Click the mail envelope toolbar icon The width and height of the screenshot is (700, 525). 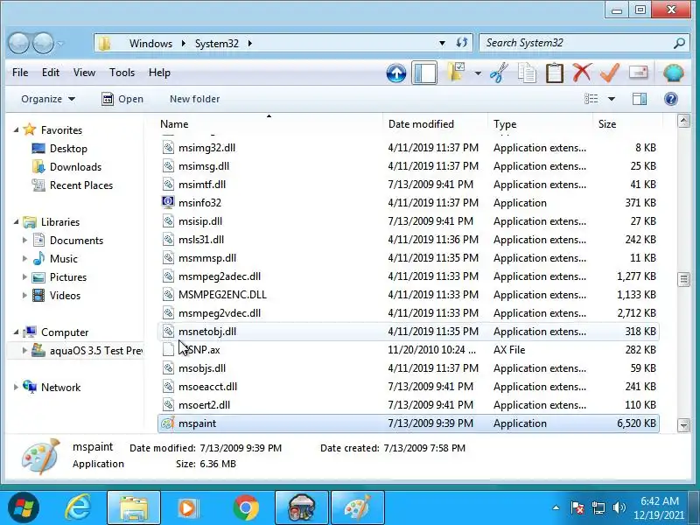click(x=638, y=73)
